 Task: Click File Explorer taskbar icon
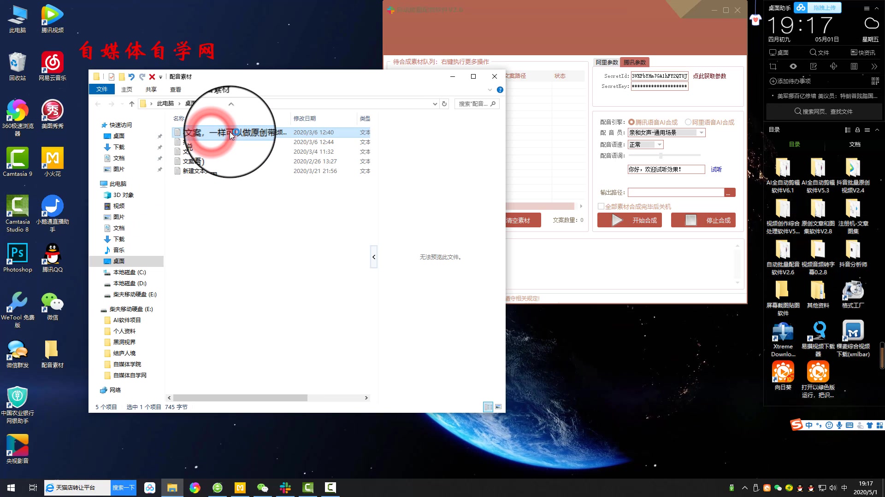(x=172, y=488)
